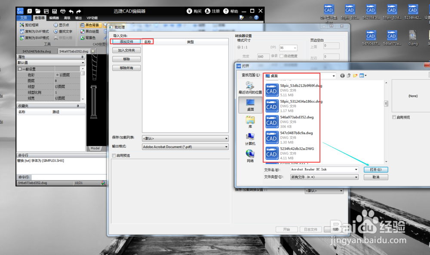Open the 文件 file menu
The height and width of the screenshot is (255, 430).
[x=24, y=18]
